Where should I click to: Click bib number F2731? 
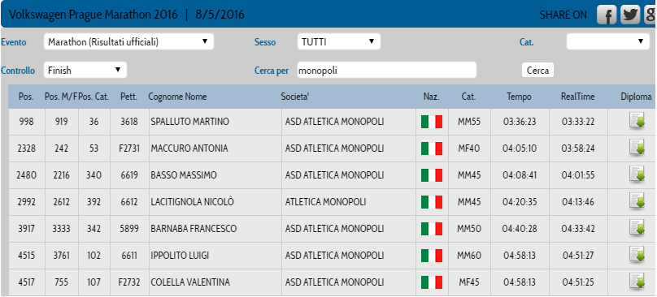click(x=128, y=148)
